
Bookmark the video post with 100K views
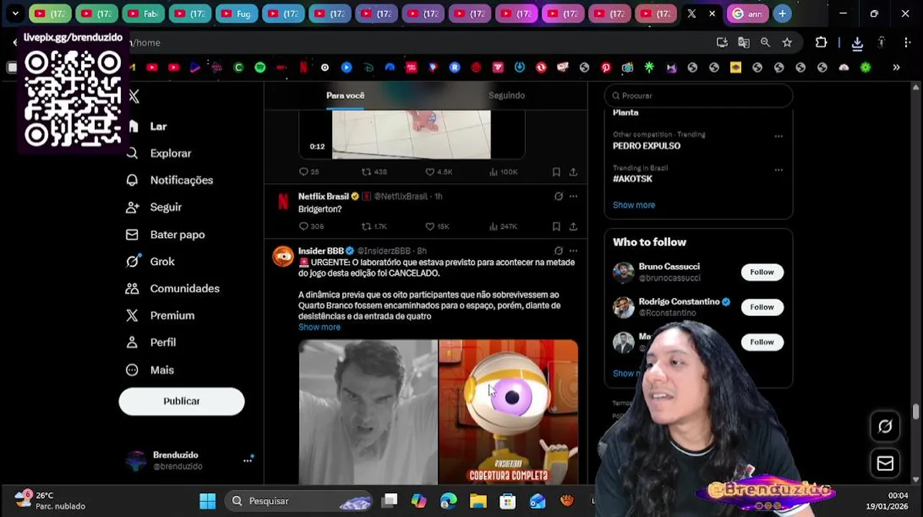click(556, 172)
